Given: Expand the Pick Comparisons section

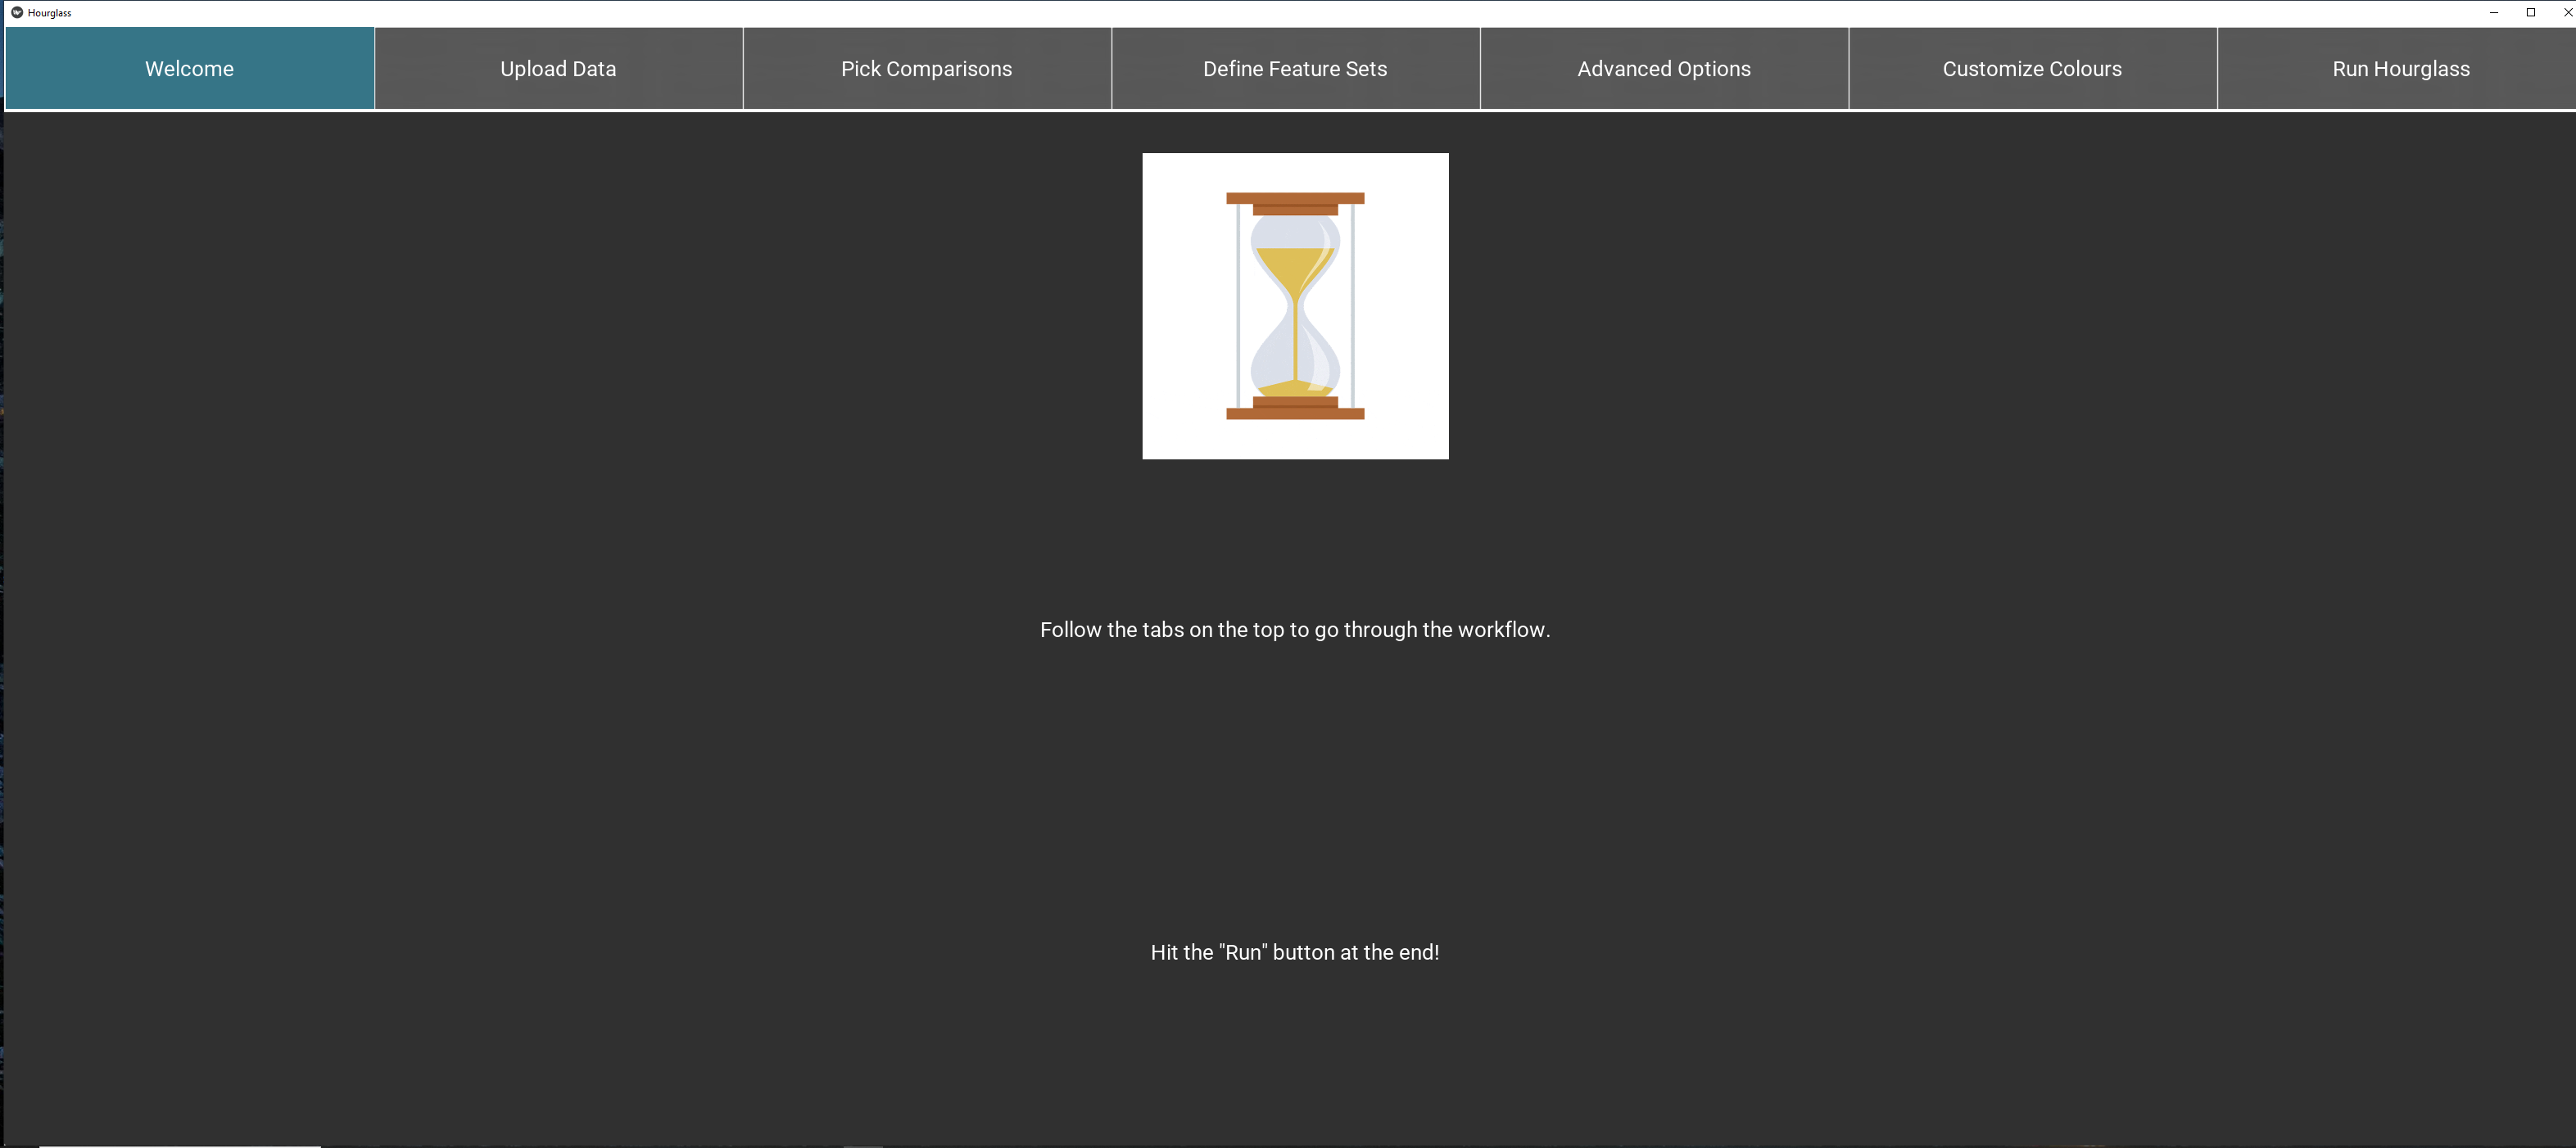Looking at the screenshot, I should [925, 67].
